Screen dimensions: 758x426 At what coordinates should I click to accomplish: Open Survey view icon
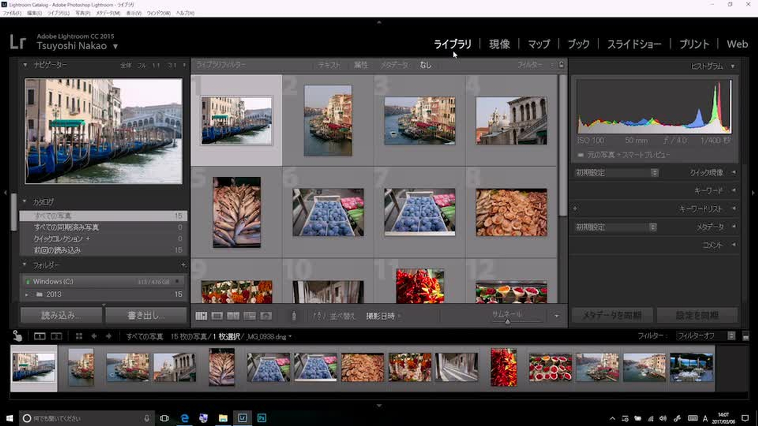pyautogui.click(x=250, y=316)
